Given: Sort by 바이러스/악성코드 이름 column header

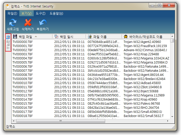Looking at the screenshot, I should (146, 37).
